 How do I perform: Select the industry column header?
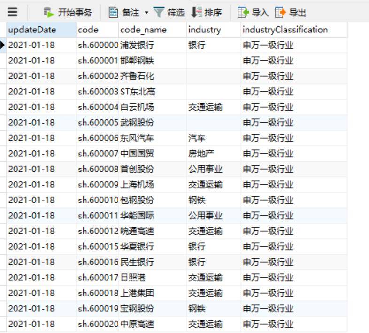[214, 30]
